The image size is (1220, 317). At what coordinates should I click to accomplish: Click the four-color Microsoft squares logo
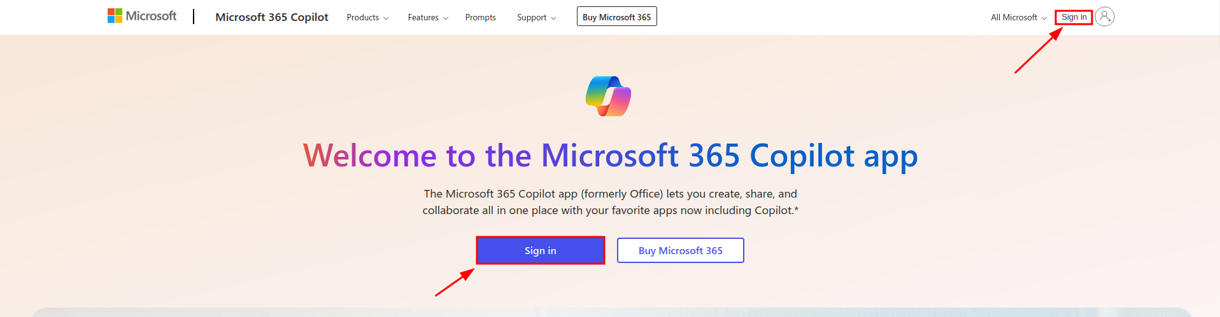[115, 16]
